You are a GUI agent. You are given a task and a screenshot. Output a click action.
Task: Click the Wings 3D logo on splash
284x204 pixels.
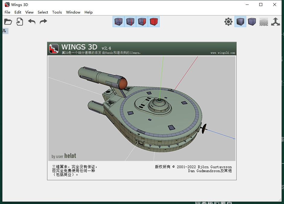54,49
